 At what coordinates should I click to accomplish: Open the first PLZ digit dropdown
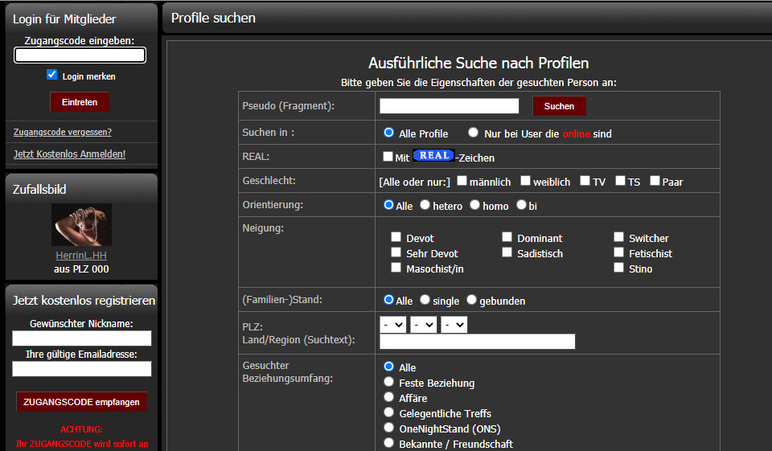(x=392, y=325)
